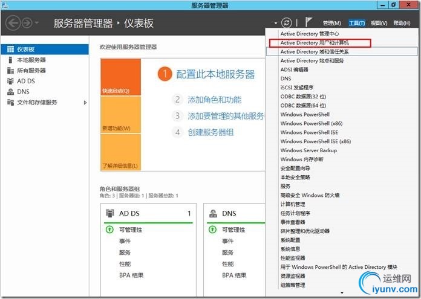Screen dimensions: 421x299
Task: Go forward with the navigation arrow
Action: [x=27, y=23]
